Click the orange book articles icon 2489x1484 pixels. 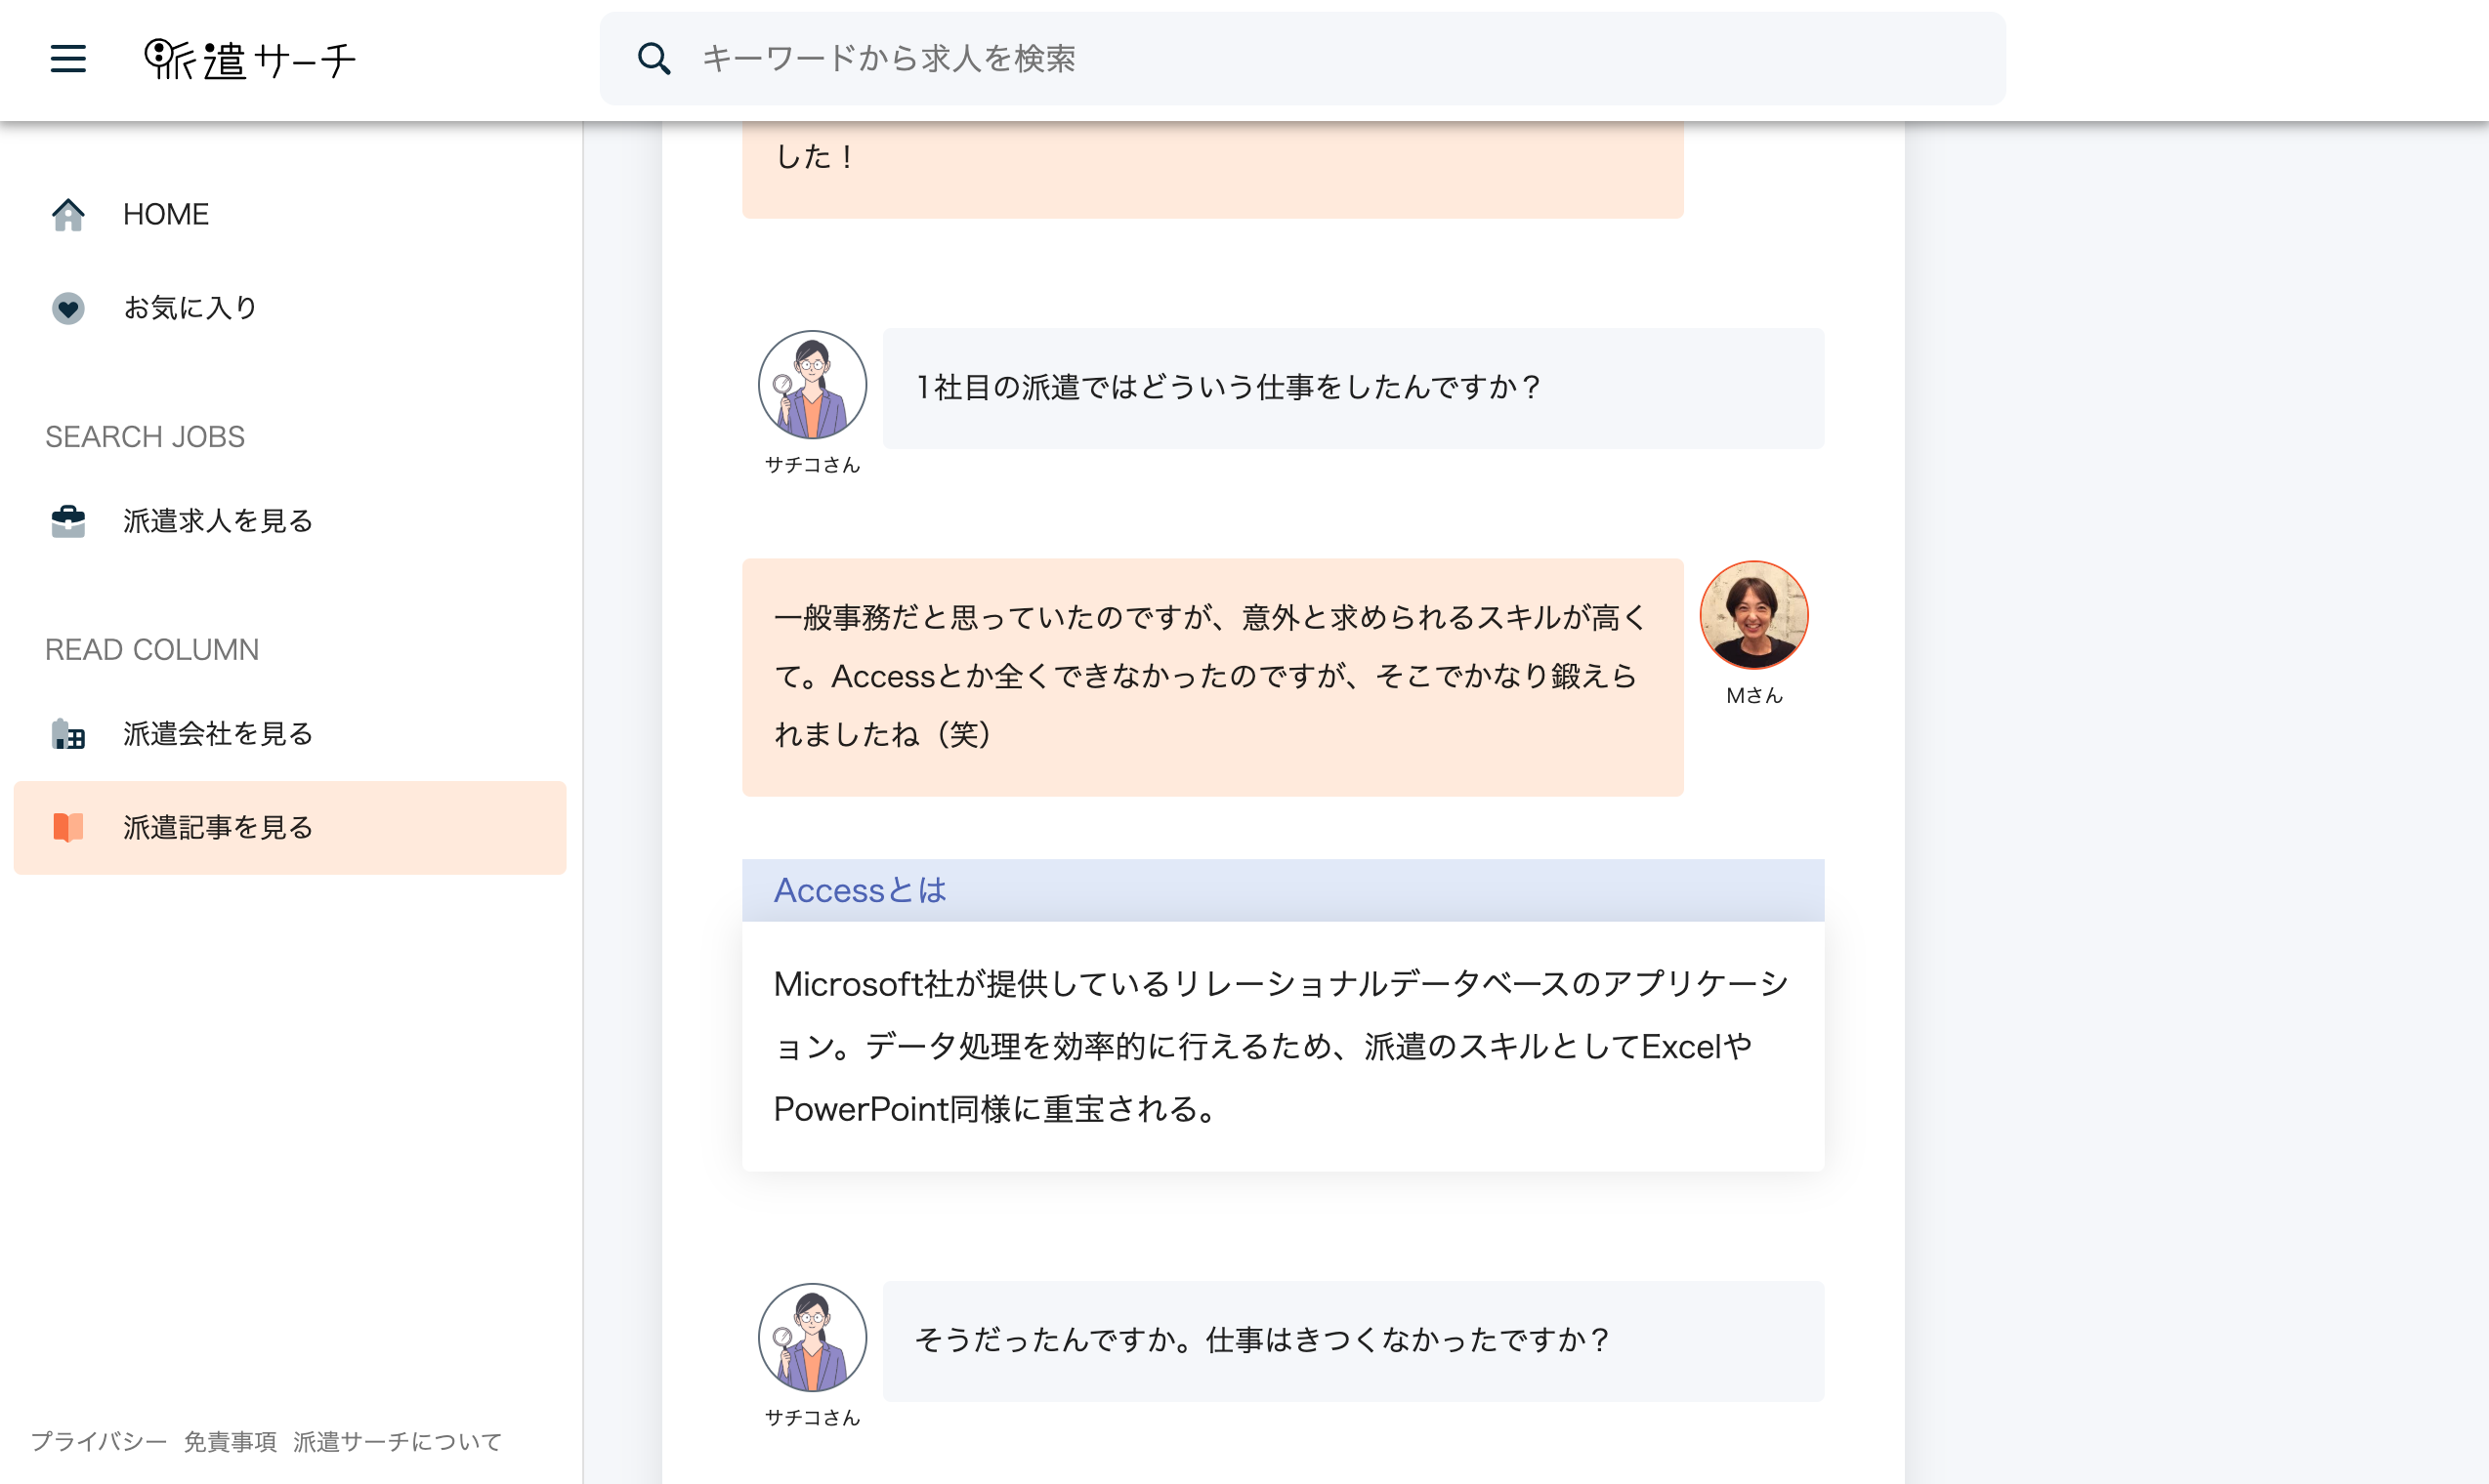[68, 828]
